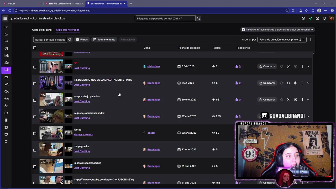Open the hamburger navigation menu
Viewport: 336px width, 189px height.
pyautogui.click(x=5, y=18)
